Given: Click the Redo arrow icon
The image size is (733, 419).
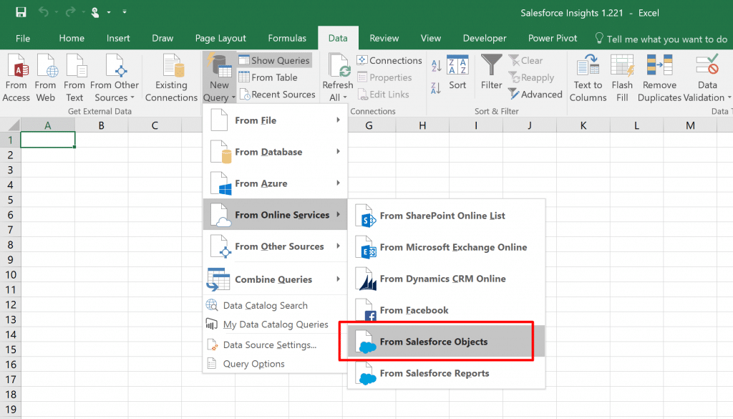Looking at the screenshot, I should click(x=70, y=11).
